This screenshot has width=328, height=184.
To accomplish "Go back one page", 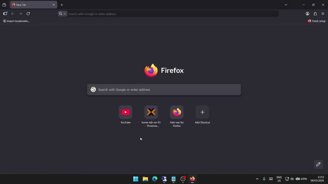I will point(13,14).
